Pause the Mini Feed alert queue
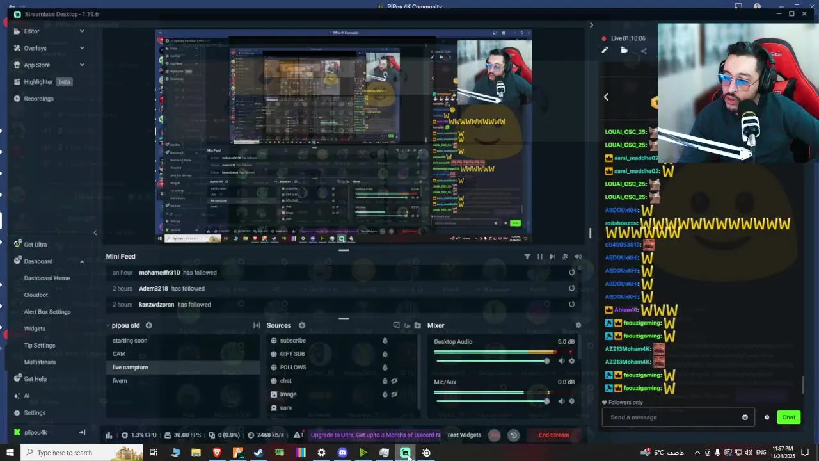 click(x=540, y=257)
